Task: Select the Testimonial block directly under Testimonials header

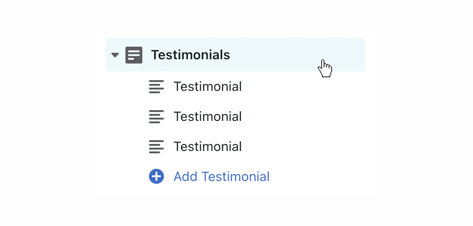Action: (x=208, y=86)
